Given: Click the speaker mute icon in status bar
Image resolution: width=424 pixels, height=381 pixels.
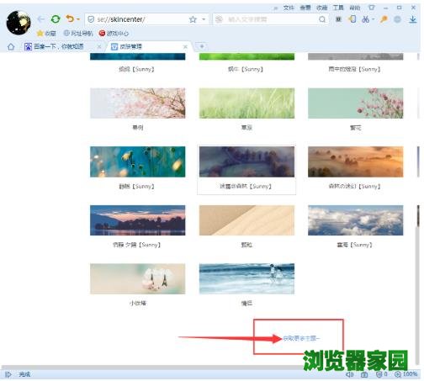Looking at the screenshot, I should (x=349, y=374).
